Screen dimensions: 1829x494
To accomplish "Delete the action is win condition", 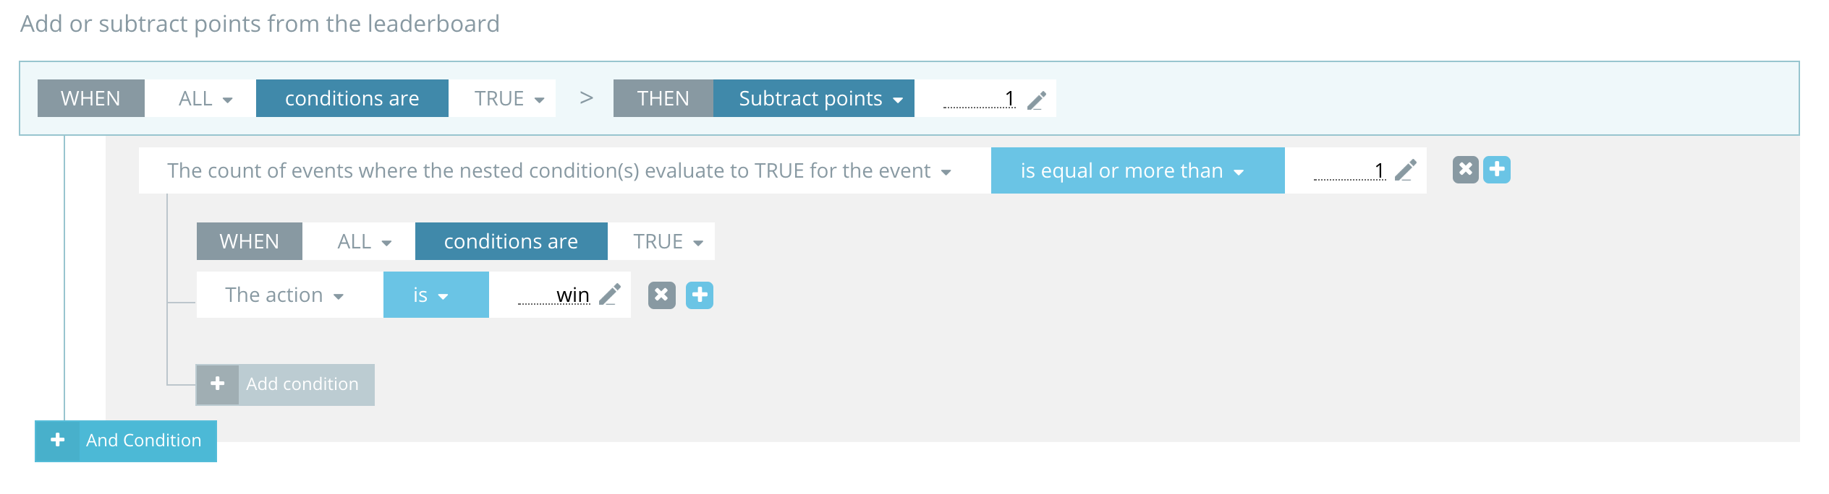I will pyautogui.click(x=661, y=295).
